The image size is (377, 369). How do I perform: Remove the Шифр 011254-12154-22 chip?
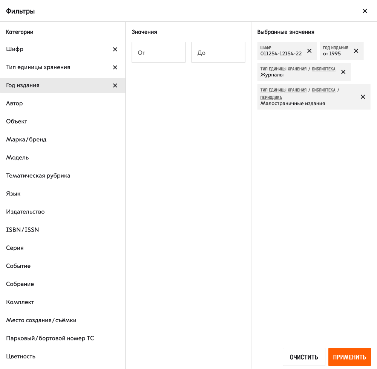pos(310,51)
